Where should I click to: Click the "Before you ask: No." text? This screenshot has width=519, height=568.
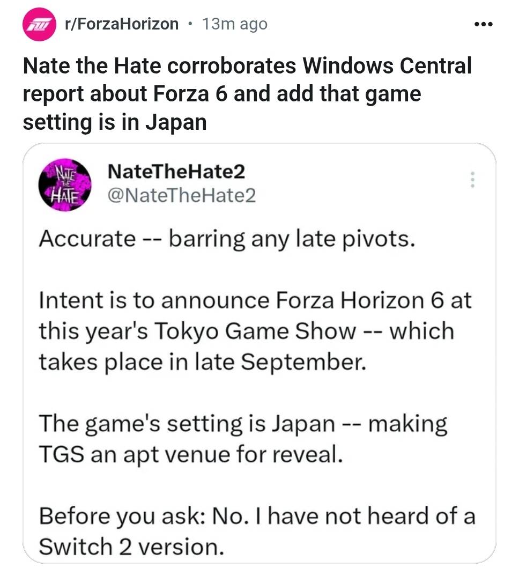tap(142, 517)
